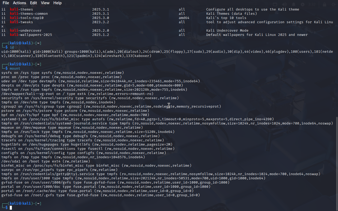Click the 'tracefs on /sys/kernel/tracing' line
Image resolution: width=338 pixels, height=211 pixels.
coord(83,140)
